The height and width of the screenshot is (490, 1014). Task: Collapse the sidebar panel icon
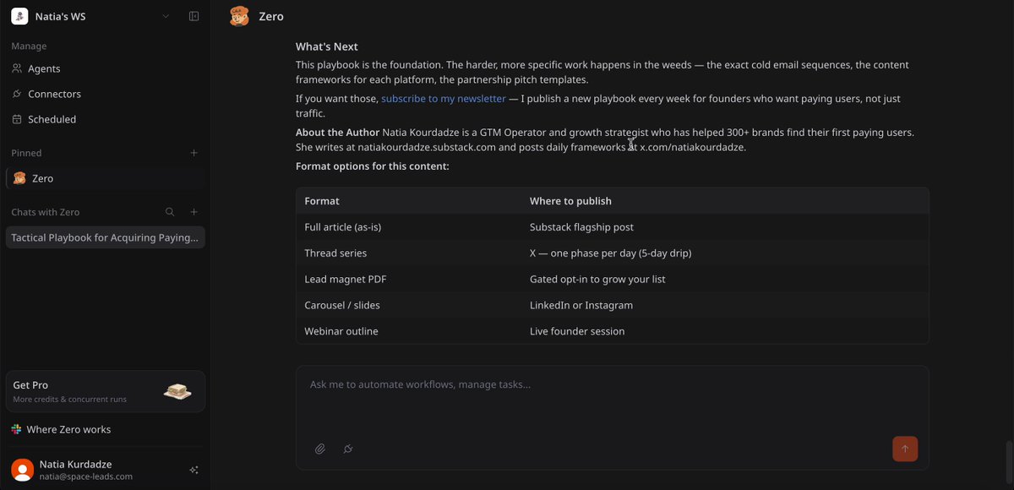click(x=194, y=16)
